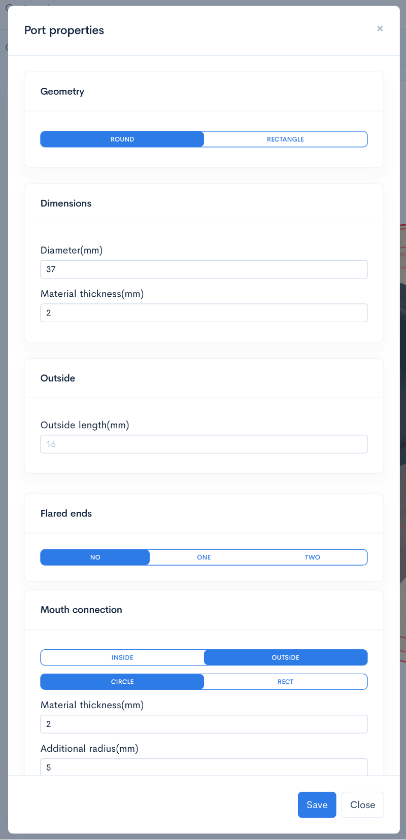Set Mouth connection to INSIDE
This screenshot has height=840, width=406.
pos(122,658)
